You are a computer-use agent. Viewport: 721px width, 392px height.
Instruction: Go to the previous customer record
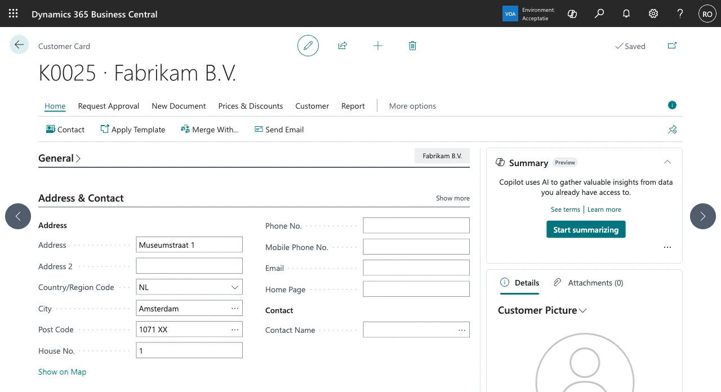pyautogui.click(x=18, y=216)
